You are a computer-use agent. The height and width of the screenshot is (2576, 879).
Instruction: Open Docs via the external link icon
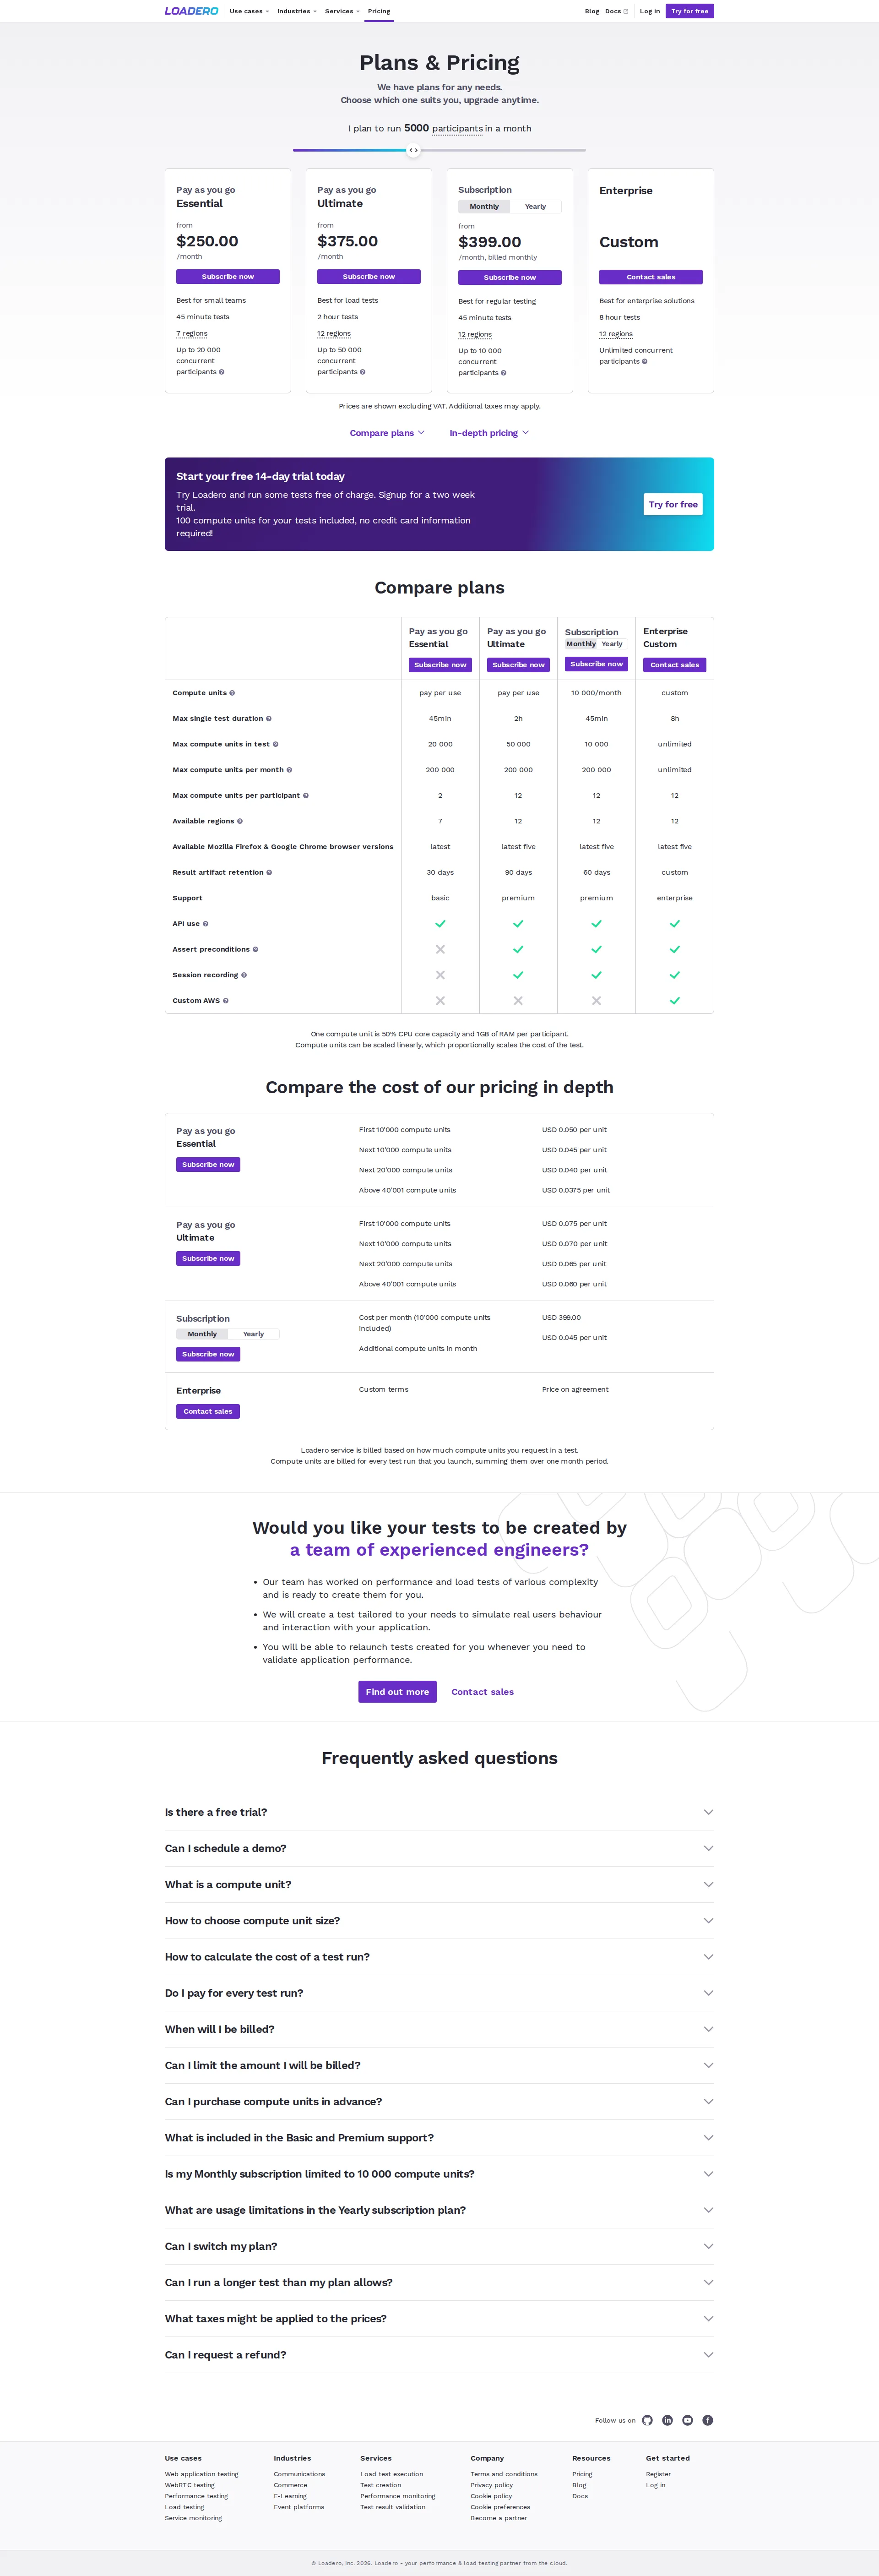coord(626,11)
